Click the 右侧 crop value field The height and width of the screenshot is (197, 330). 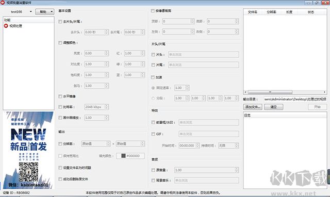pos(223,31)
